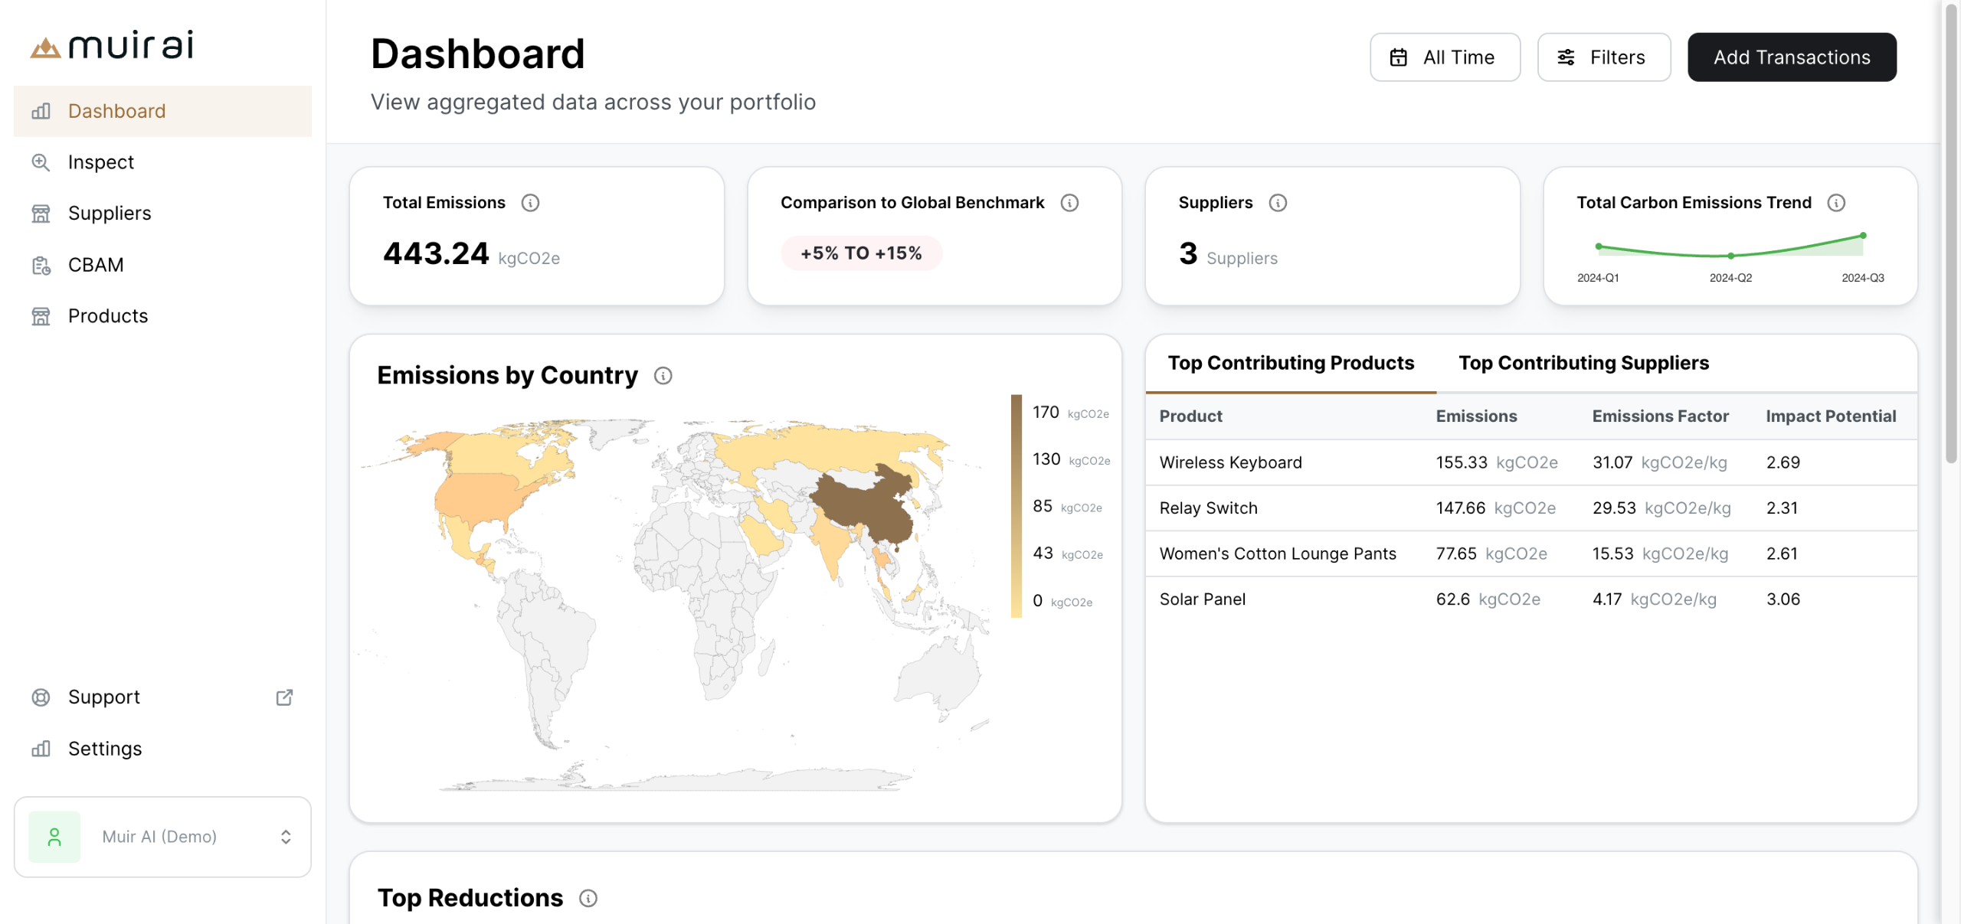Click the Suppliers card info icon
1961x924 pixels.
click(1278, 203)
